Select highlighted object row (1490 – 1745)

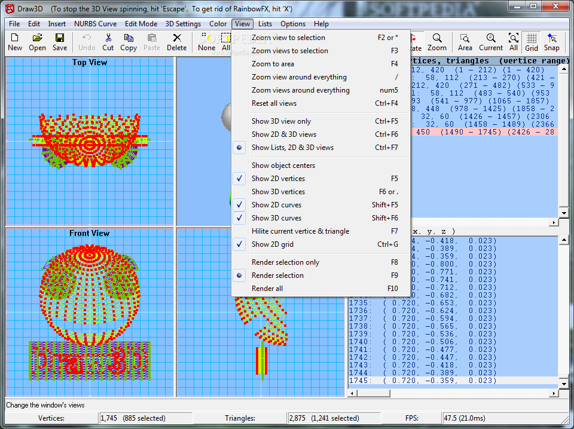484,132
